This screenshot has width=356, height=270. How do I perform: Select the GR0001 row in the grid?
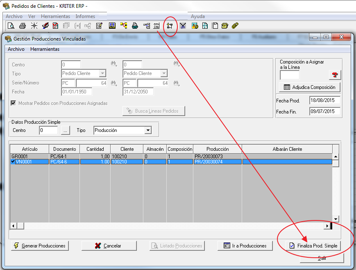(171, 156)
